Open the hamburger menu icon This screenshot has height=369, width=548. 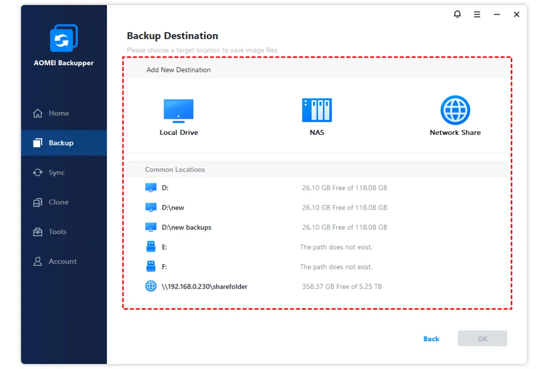pos(477,15)
